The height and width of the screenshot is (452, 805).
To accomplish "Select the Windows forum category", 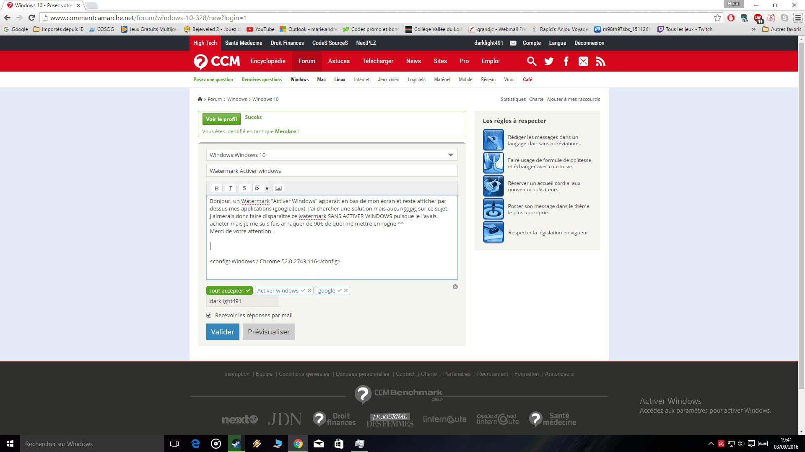I will point(299,80).
